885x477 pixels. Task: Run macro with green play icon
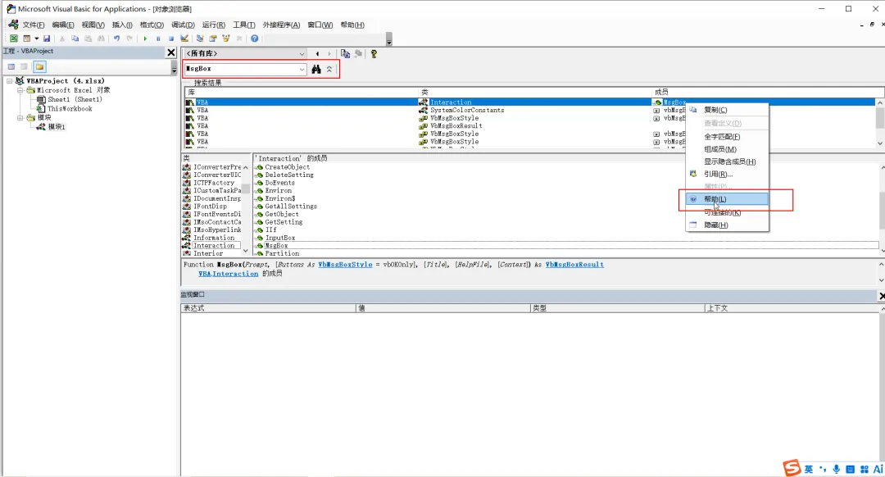point(145,39)
